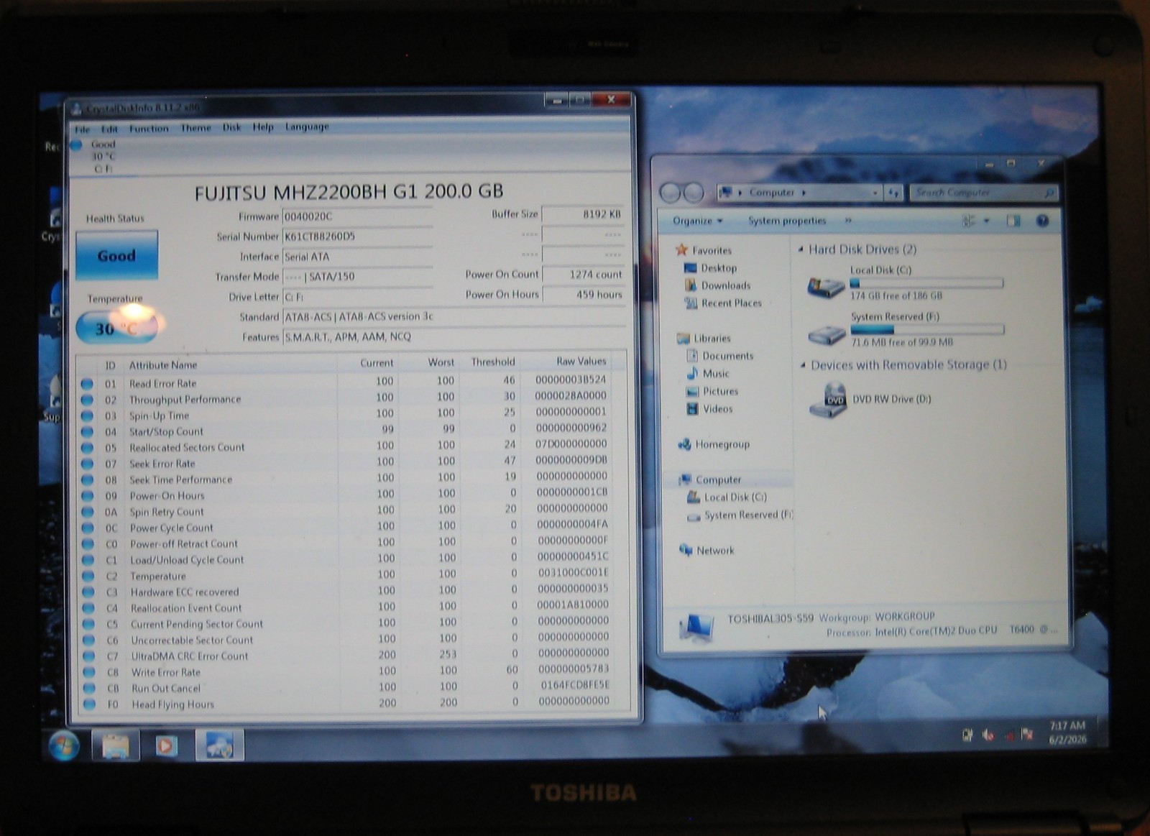Viewport: 1150px width, 836px height.
Task: Show more toolbar commands chevron in Explorer
Action: pyautogui.click(x=848, y=221)
